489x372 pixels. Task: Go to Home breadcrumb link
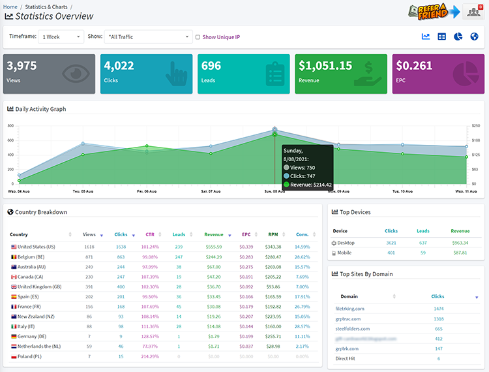coord(10,6)
